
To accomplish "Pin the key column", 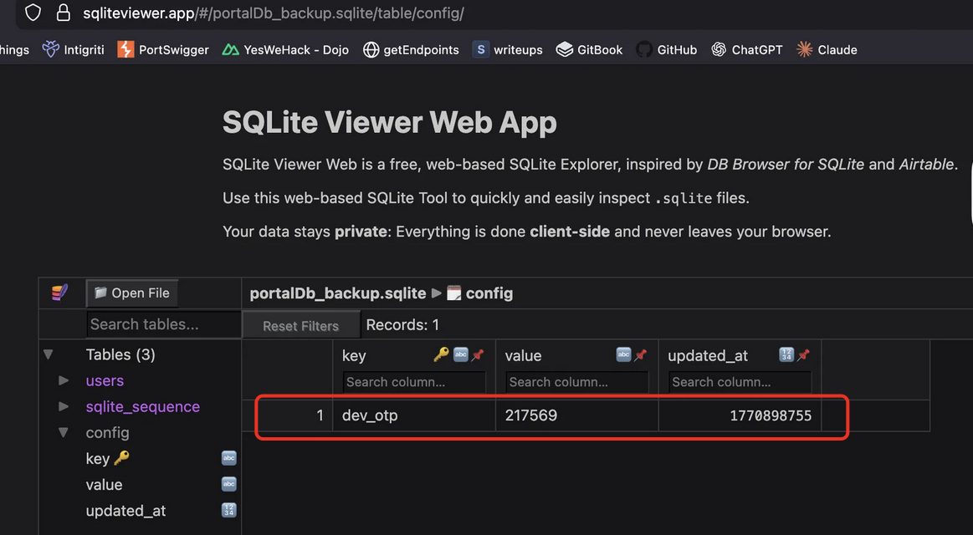I will [x=478, y=355].
